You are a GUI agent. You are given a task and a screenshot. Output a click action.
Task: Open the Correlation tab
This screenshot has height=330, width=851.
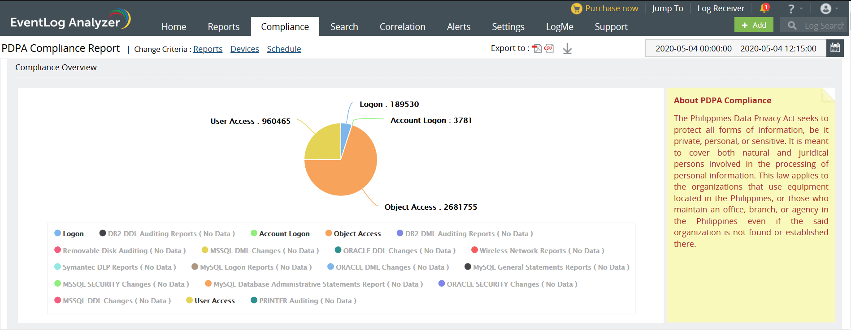point(403,27)
